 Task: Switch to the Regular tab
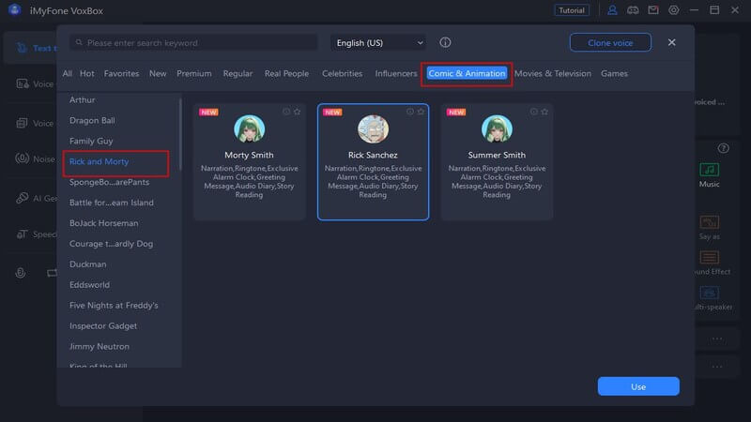tap(238, 73)
